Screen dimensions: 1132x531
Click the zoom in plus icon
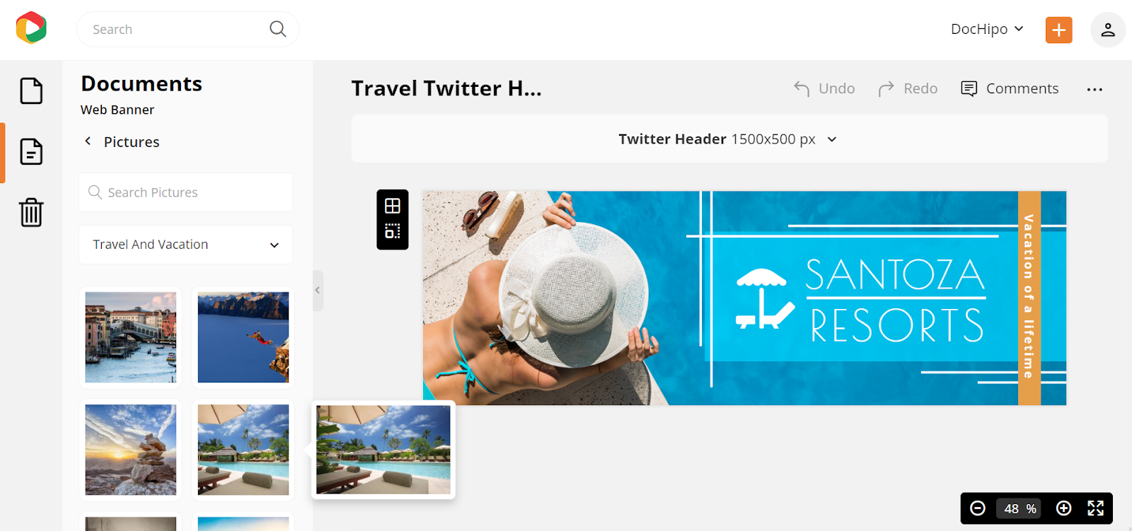pos(1063,508)
